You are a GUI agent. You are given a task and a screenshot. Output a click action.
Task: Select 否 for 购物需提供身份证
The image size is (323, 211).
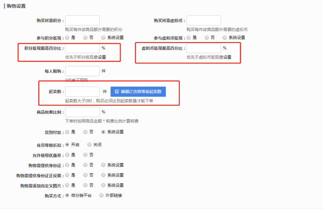point(85,164)
